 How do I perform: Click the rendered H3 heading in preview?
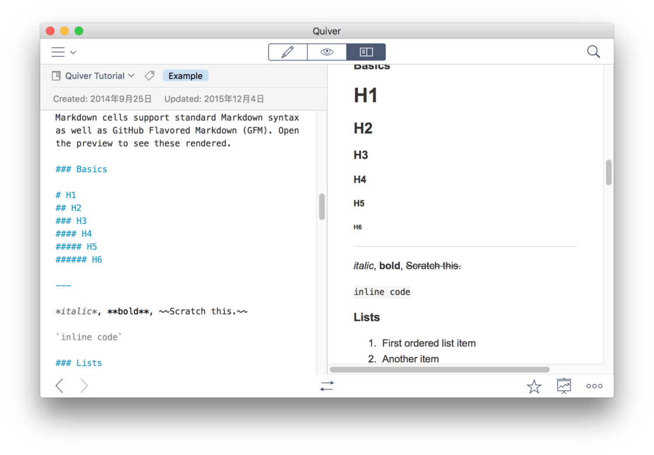pos(361,155)
